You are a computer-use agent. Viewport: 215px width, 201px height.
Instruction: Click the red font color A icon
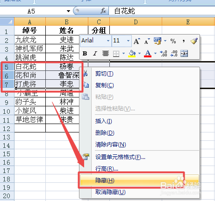point(148,54)
